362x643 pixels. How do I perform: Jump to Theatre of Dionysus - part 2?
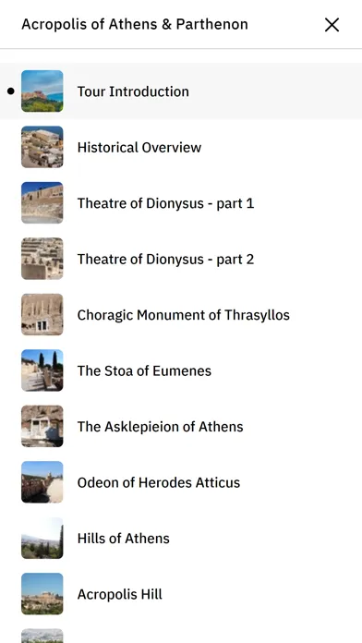pos(165,260)
